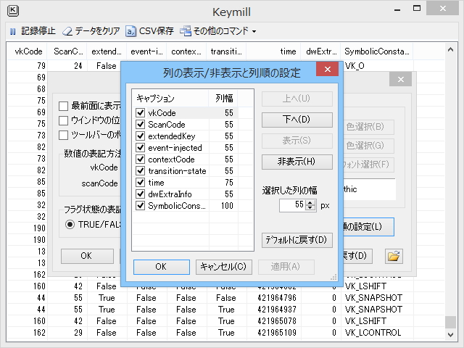Viewport: 464px width, 348px height.
Task: Confirm column settings with OK button
Action: pos(161,267)
